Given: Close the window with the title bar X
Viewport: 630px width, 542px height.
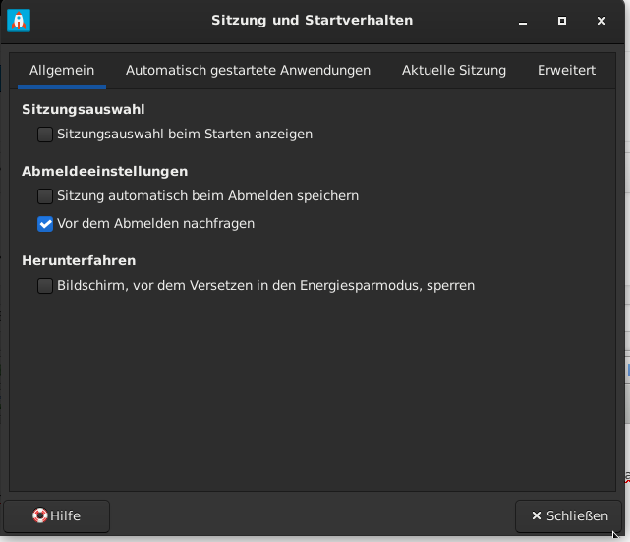Looking at the screenshot, I should click(x=601, y=21).
